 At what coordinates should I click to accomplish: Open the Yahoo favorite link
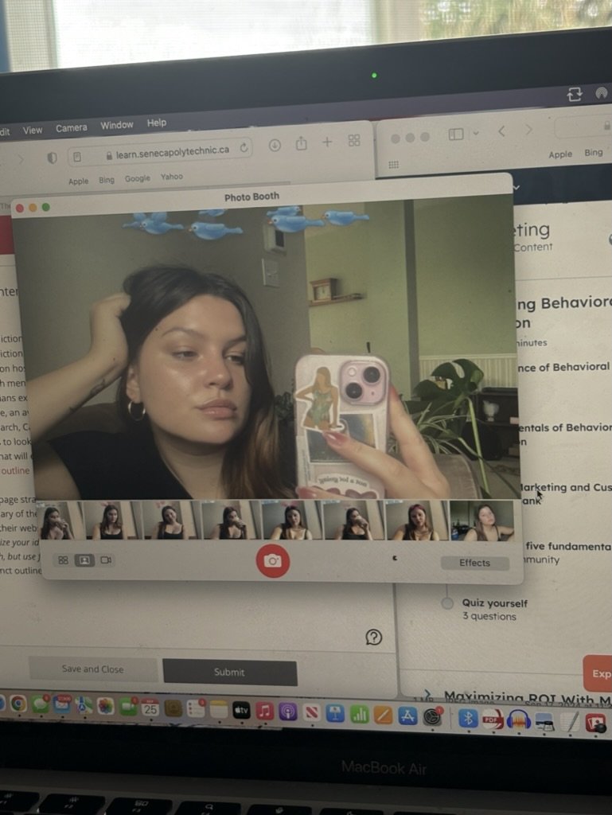[x=171, y=177]
